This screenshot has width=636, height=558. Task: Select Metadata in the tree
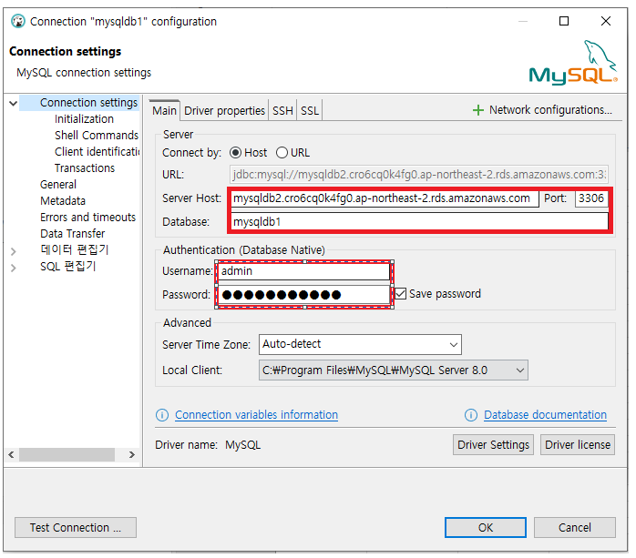pos(63,201)
